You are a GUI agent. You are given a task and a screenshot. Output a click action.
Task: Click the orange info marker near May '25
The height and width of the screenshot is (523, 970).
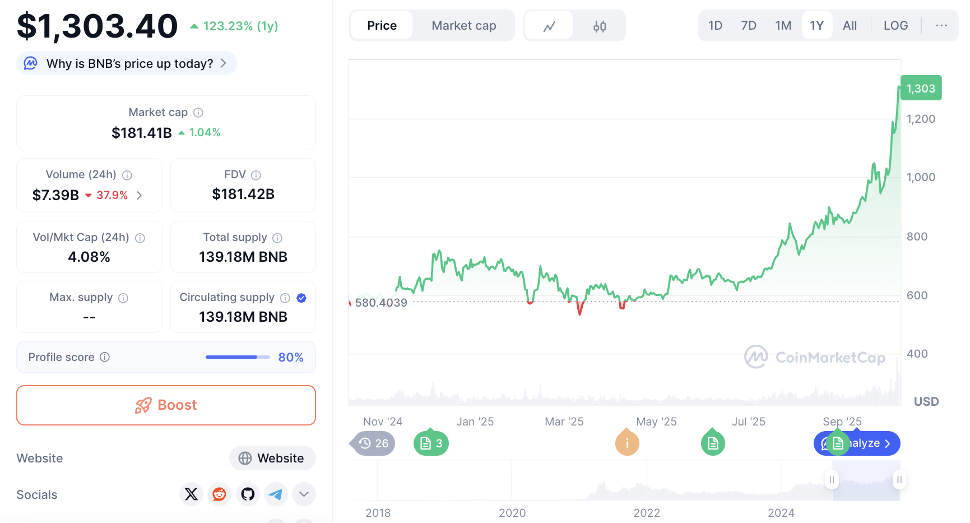(x=627, y=443)
